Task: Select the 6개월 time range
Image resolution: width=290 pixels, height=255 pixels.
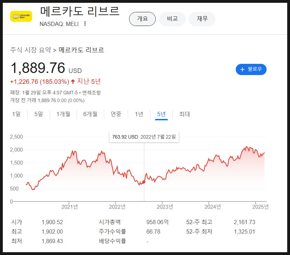Action: pos(90,114)
